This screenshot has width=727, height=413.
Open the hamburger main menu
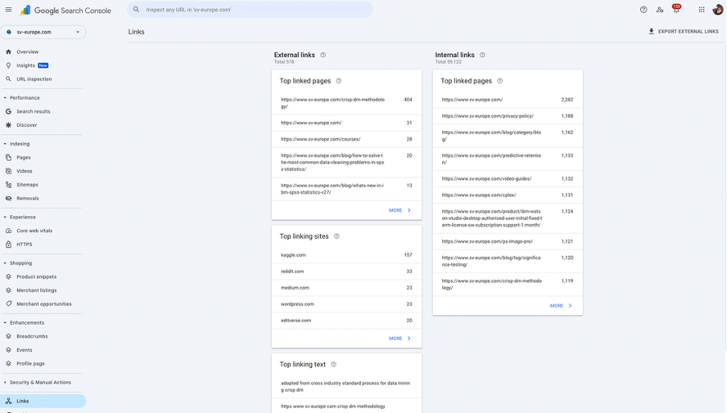[x=9, y=10]
